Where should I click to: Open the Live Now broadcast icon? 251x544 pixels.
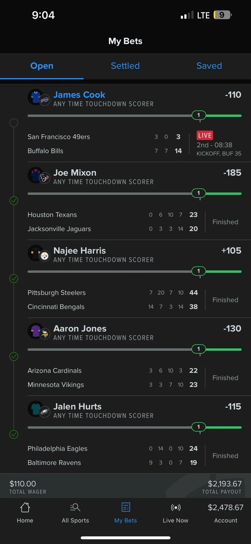(175, 507)
